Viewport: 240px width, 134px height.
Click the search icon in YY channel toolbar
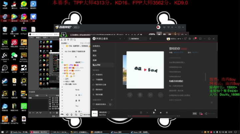[75, 40]
